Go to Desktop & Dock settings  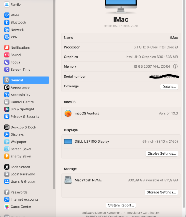pyautogui.click(x=23, y=127)
